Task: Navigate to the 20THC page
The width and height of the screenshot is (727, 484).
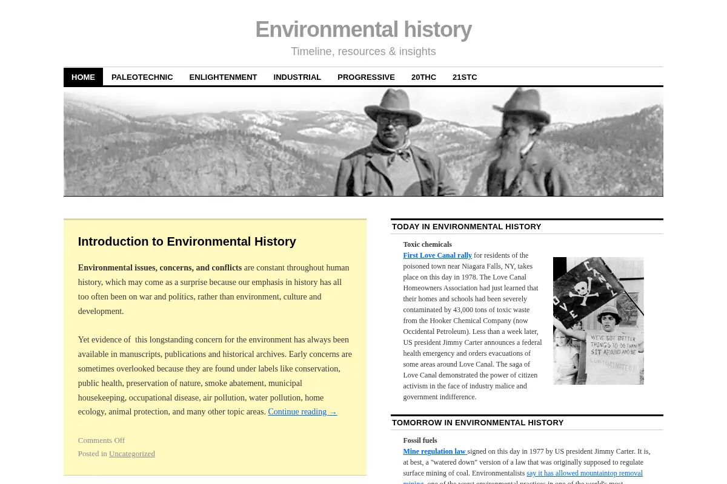Action: tap(423, 77)
